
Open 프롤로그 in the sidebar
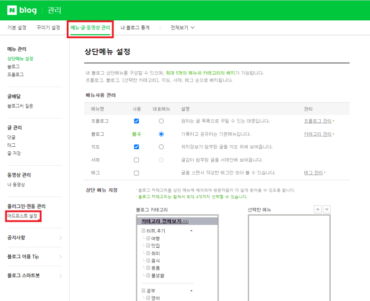[15, 75]
